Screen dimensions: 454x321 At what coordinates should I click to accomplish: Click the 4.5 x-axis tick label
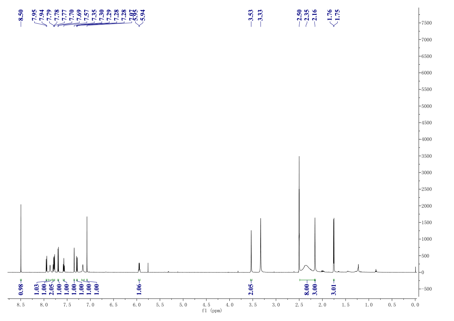(206, 305)
